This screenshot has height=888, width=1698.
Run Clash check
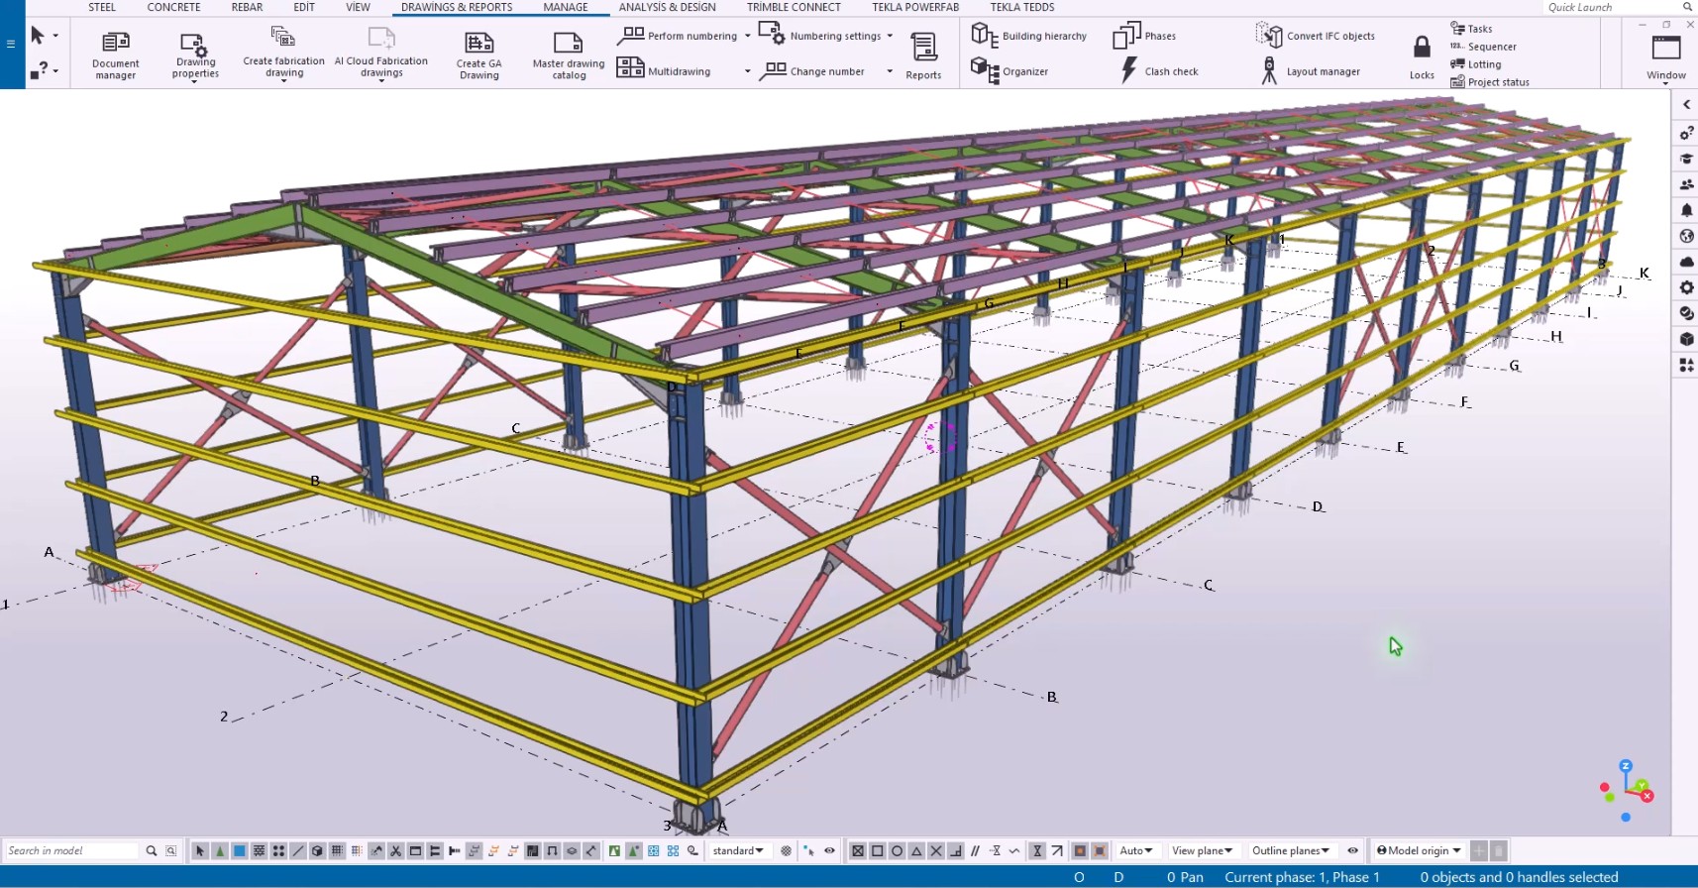[x=1159, y=71]
